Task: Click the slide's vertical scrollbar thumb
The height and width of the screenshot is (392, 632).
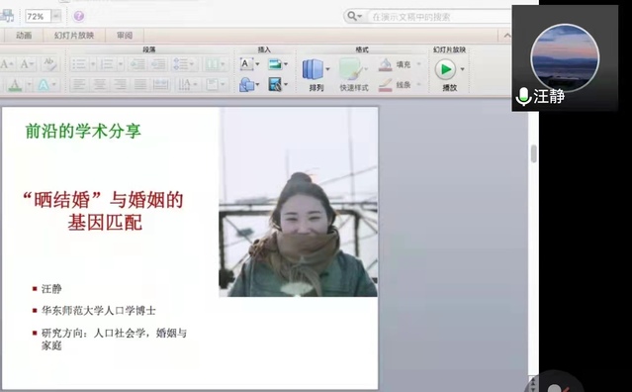Action: tap(534, 153)
